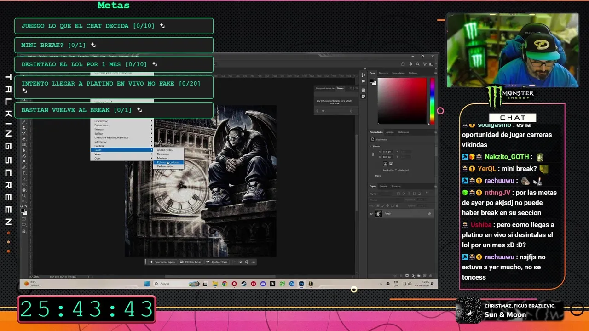Open the Notes collapsed panel icon
This screenshot has width=589, height=331.
pos(363,97)
